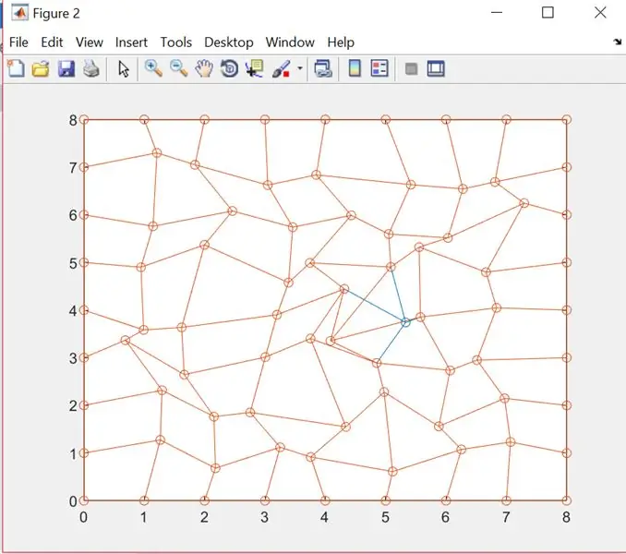Open the Desktop menu
The image size is (626, 554).
(x=229, y=42)
